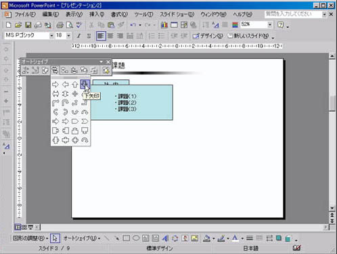
Task: Select the left arrow block shape
Action: [x=66, y=85]
